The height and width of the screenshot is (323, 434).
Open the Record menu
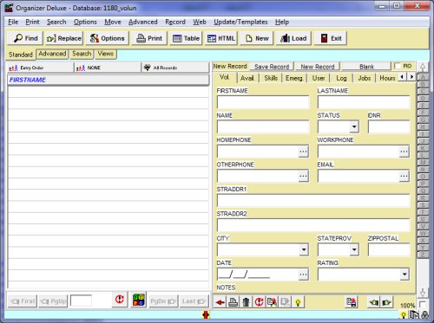175,22
